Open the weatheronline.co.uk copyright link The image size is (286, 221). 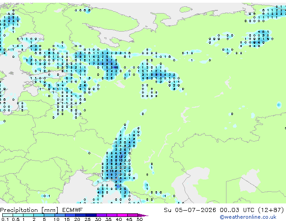(x=248, y=217)
